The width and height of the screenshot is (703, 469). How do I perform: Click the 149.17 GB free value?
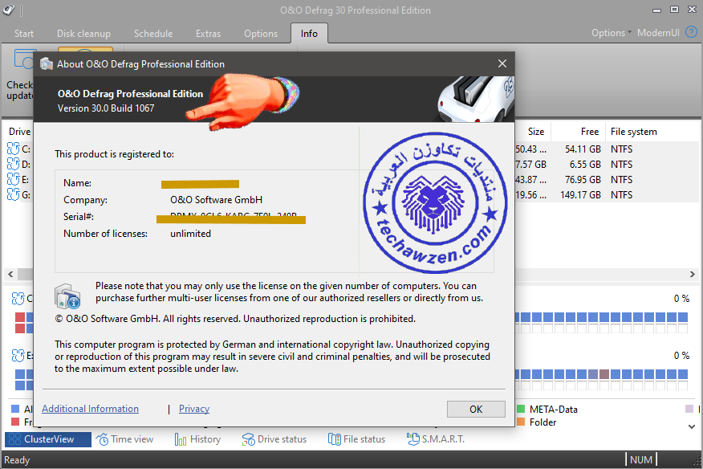coord(580,195)
